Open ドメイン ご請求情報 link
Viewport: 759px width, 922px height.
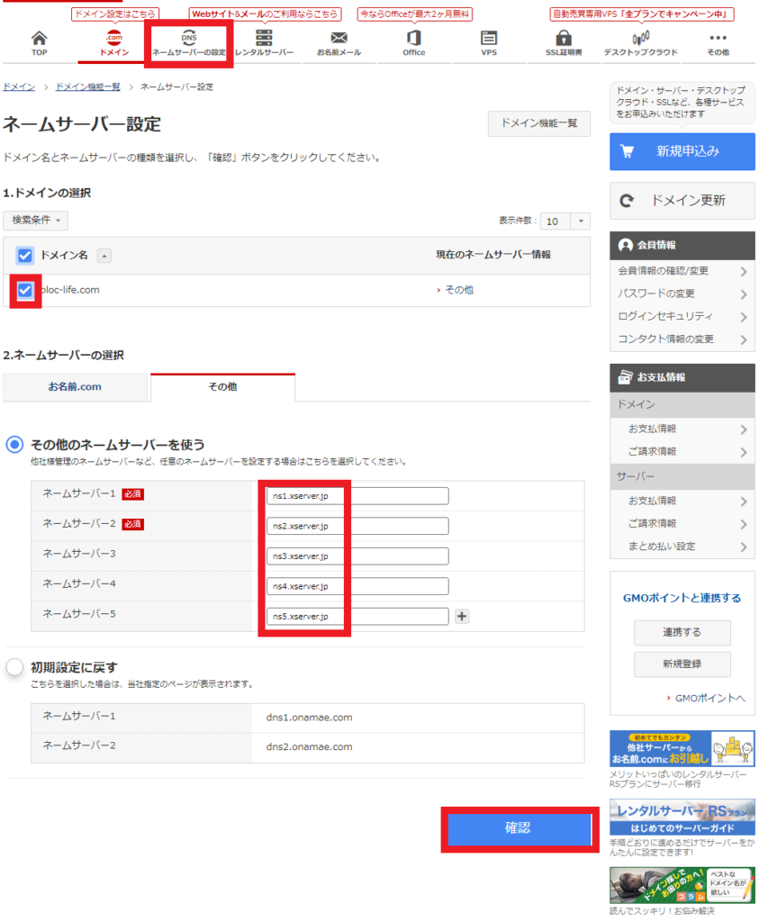pos(682,452)
